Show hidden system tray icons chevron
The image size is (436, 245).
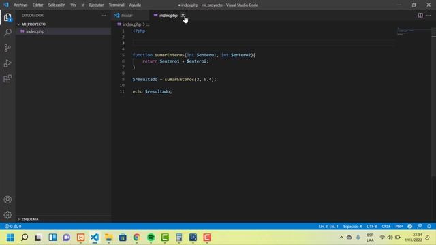[x=341, y=238]
